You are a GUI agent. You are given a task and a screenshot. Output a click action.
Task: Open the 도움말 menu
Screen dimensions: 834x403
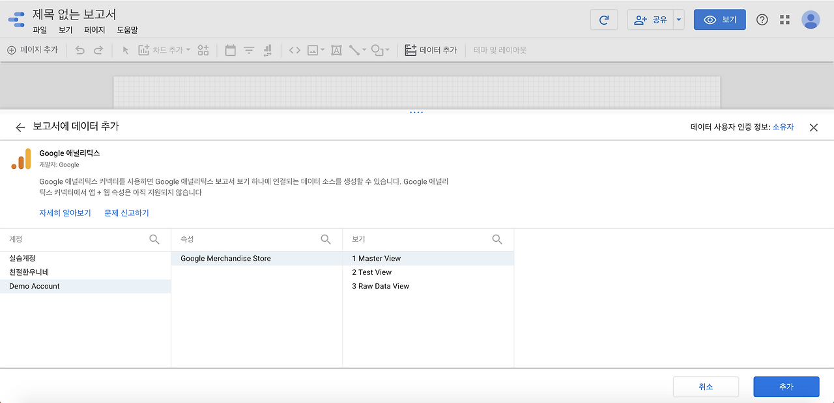(127, 30)
